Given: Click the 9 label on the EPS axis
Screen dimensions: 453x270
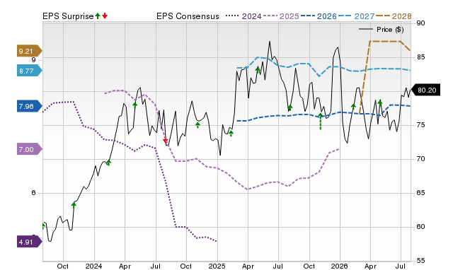Looking at the screenshot, I should pos(34,59).
